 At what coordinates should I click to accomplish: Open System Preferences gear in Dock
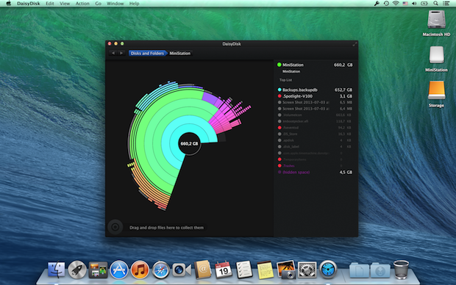click(x=307, y=270)
